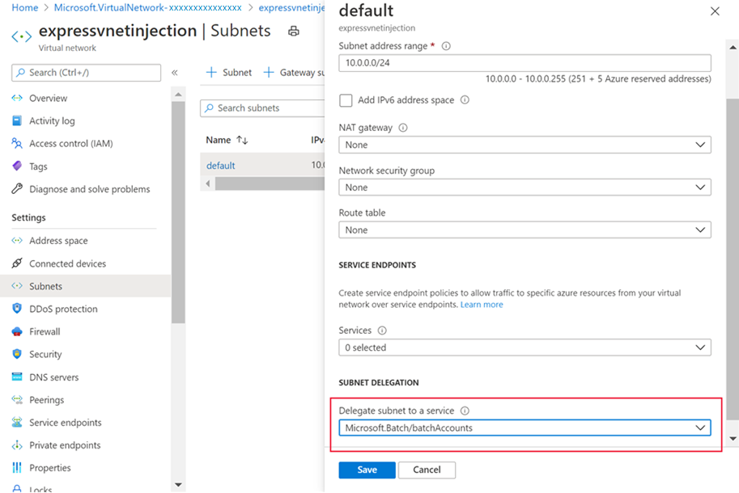The image size is (739, 493).
Task: Collapse the sidebar with the double-chevron icon
Action: [x=175, y=73]
